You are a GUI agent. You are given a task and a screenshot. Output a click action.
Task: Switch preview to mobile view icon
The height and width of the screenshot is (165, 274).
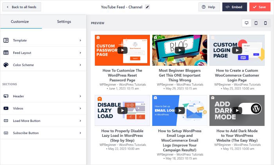point(265,23)
